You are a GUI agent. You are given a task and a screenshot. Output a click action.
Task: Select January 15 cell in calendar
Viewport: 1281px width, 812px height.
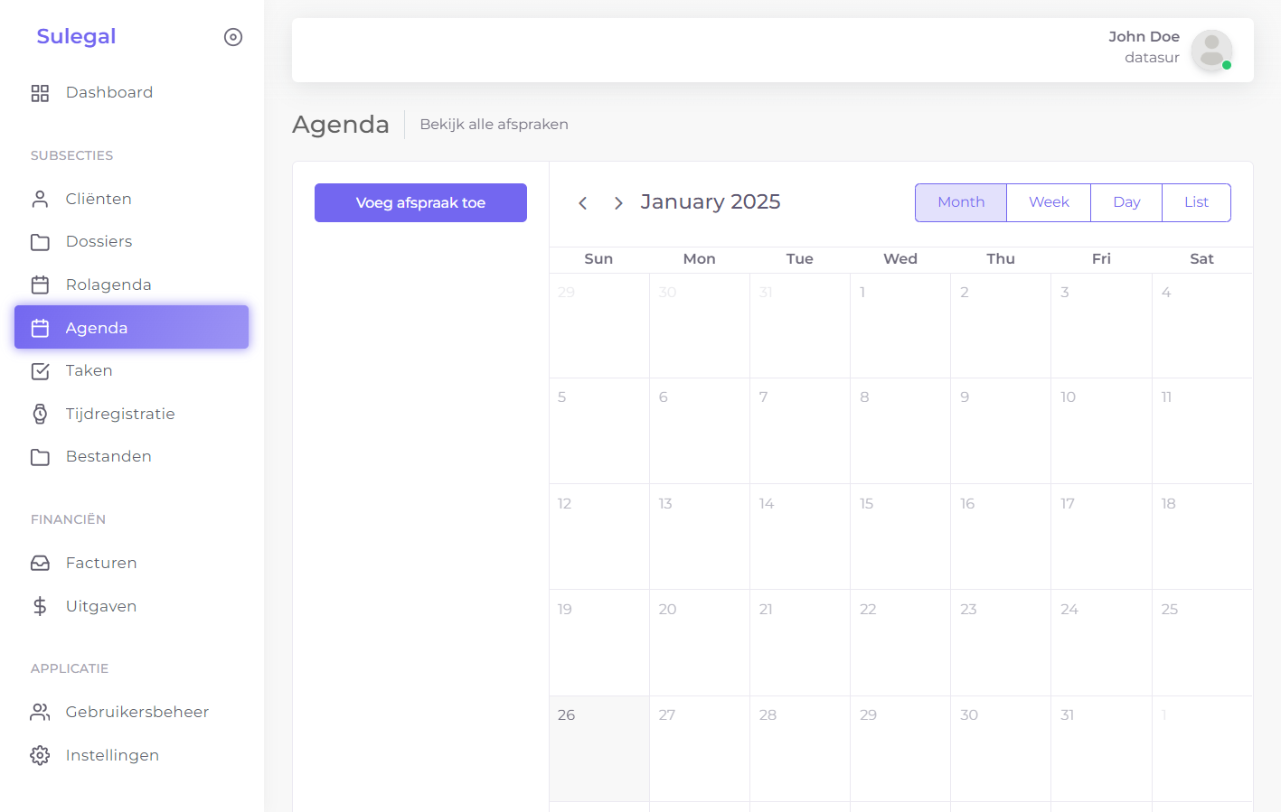click(900, 537)
